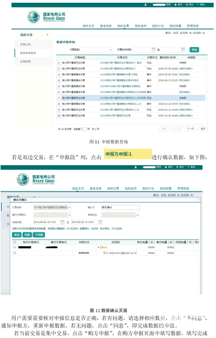Switch to the 我的合同 tab in upper navigation

[141, 26]
